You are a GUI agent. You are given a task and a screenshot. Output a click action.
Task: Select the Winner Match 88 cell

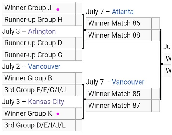(119, 35)
